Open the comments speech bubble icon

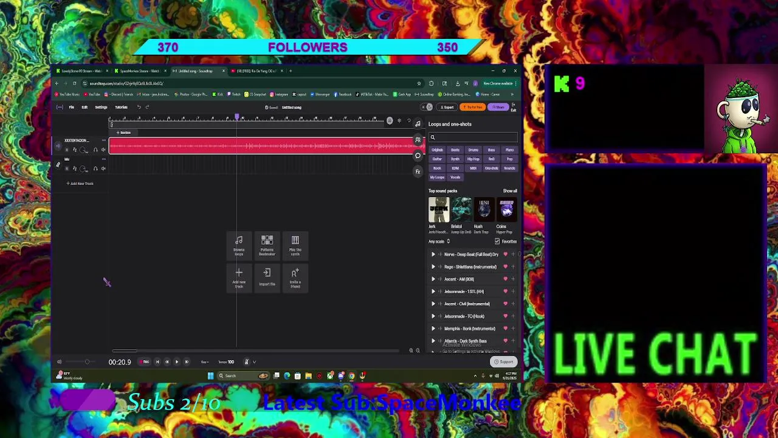[x=418, y=156]
